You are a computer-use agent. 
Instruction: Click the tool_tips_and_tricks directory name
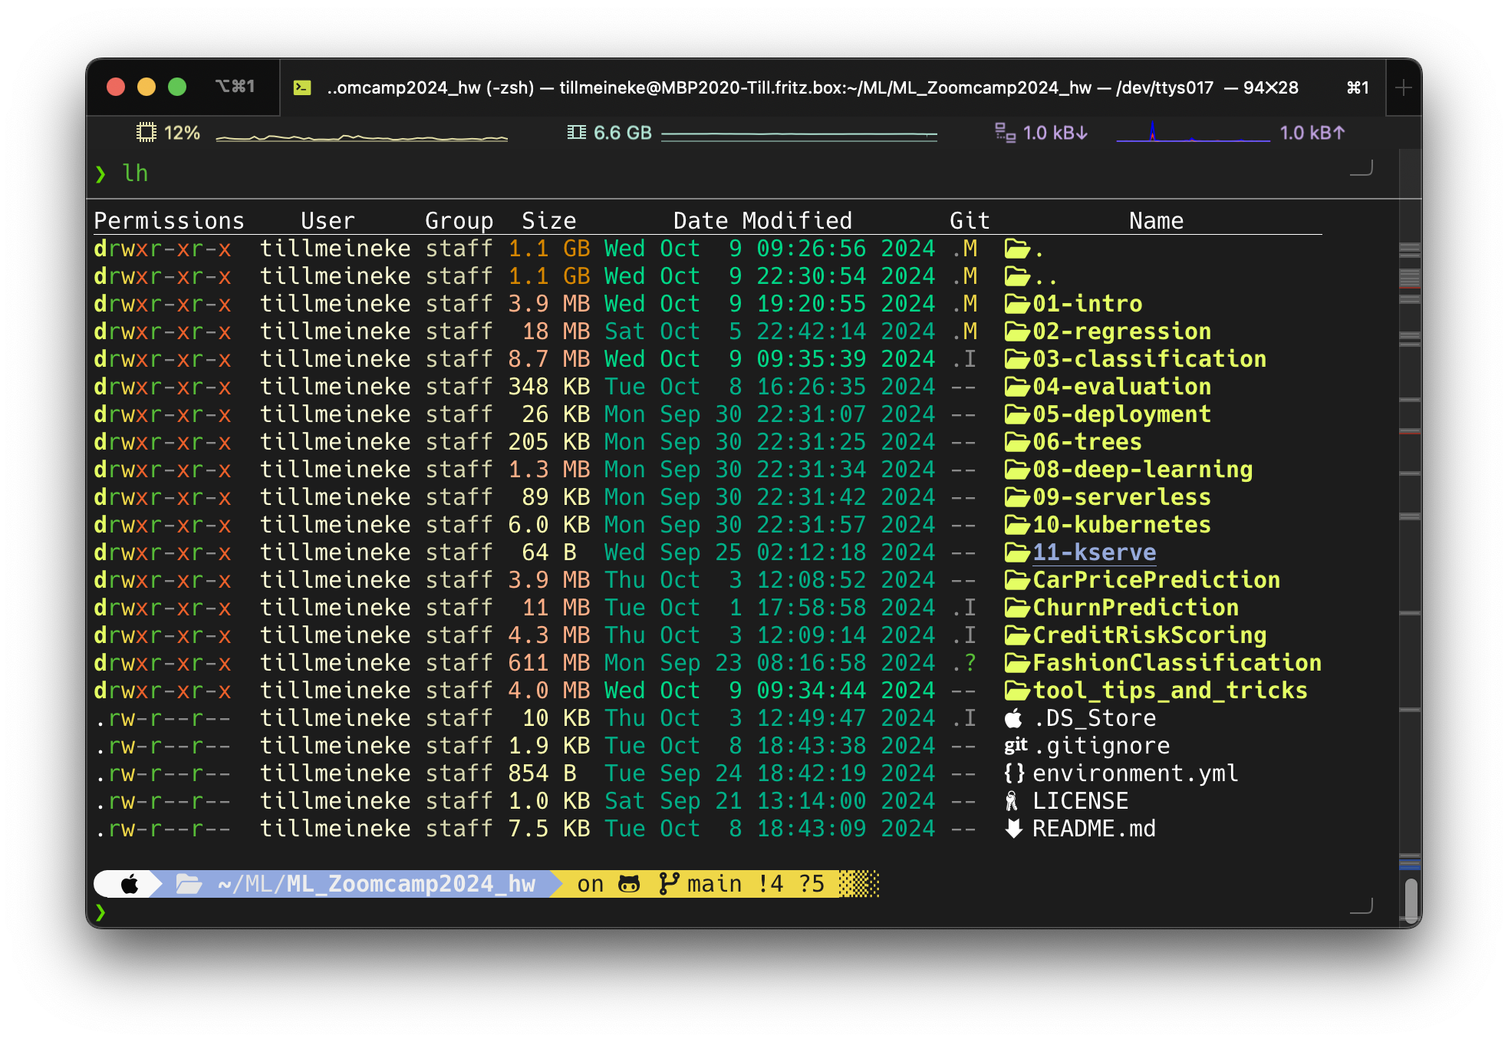pos(1170,691)
